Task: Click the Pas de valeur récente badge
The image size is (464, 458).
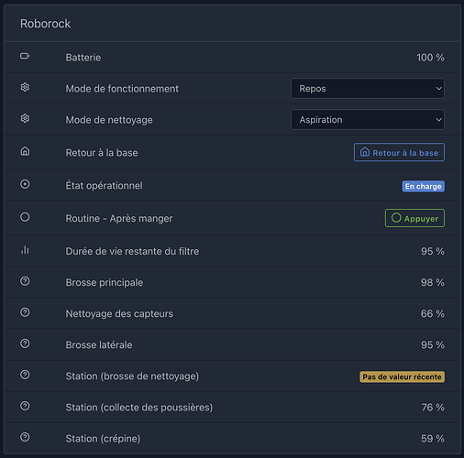Action: pyautogui.click(x=402, y=376)
